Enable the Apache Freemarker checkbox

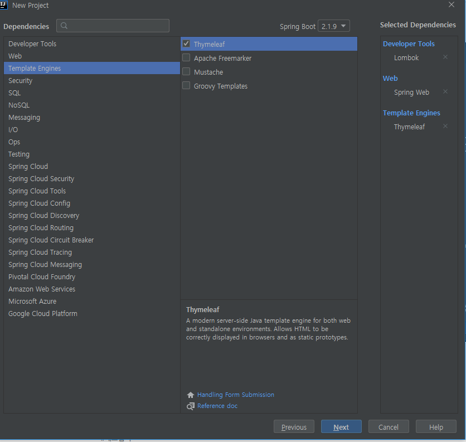pyautogui.click(x=186, y=57)
